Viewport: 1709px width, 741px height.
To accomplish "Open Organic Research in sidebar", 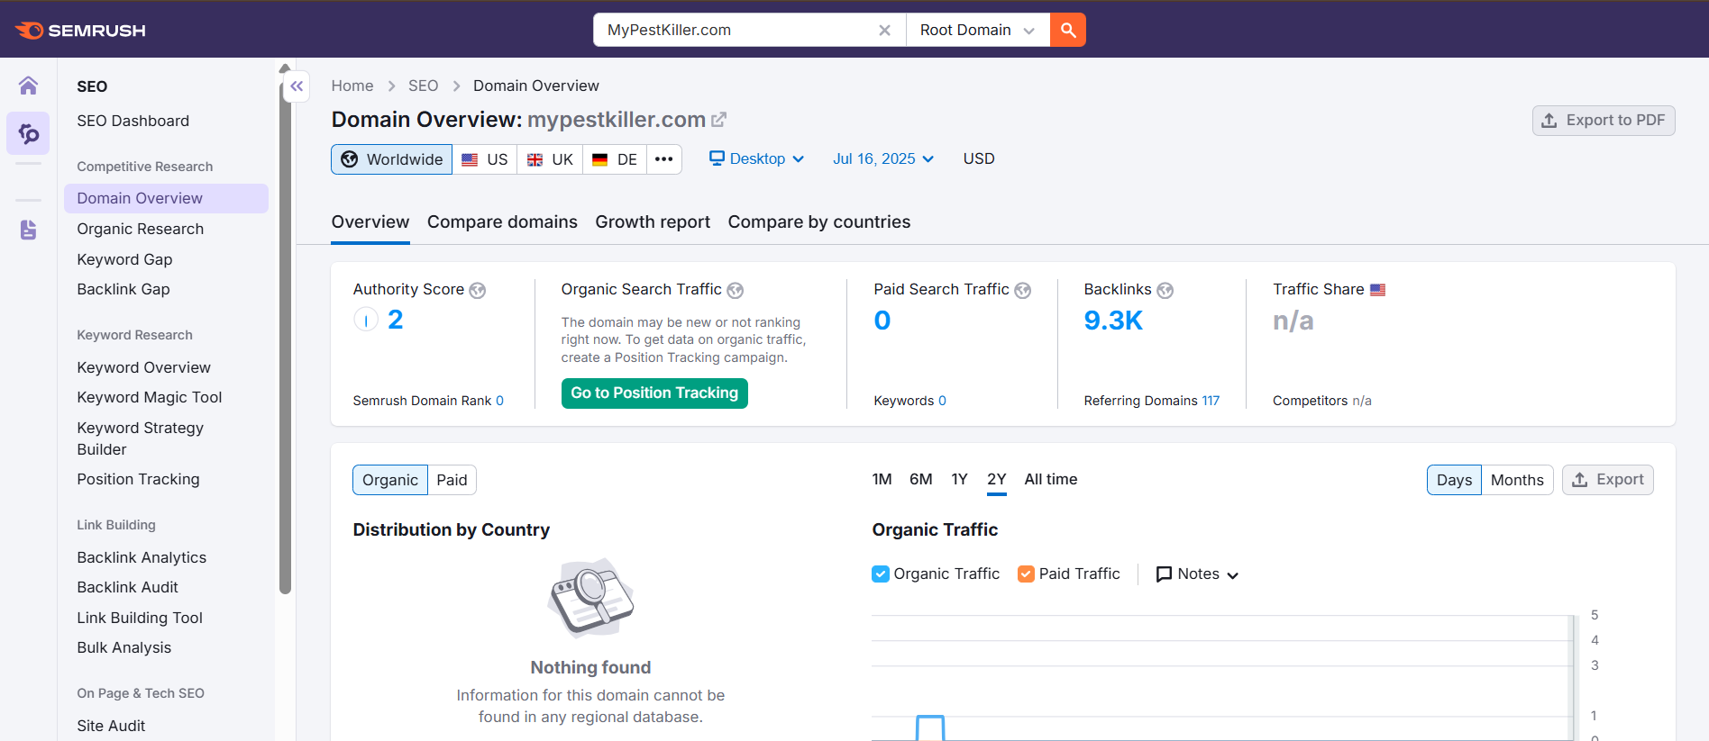I will click(x=140, y=229).
